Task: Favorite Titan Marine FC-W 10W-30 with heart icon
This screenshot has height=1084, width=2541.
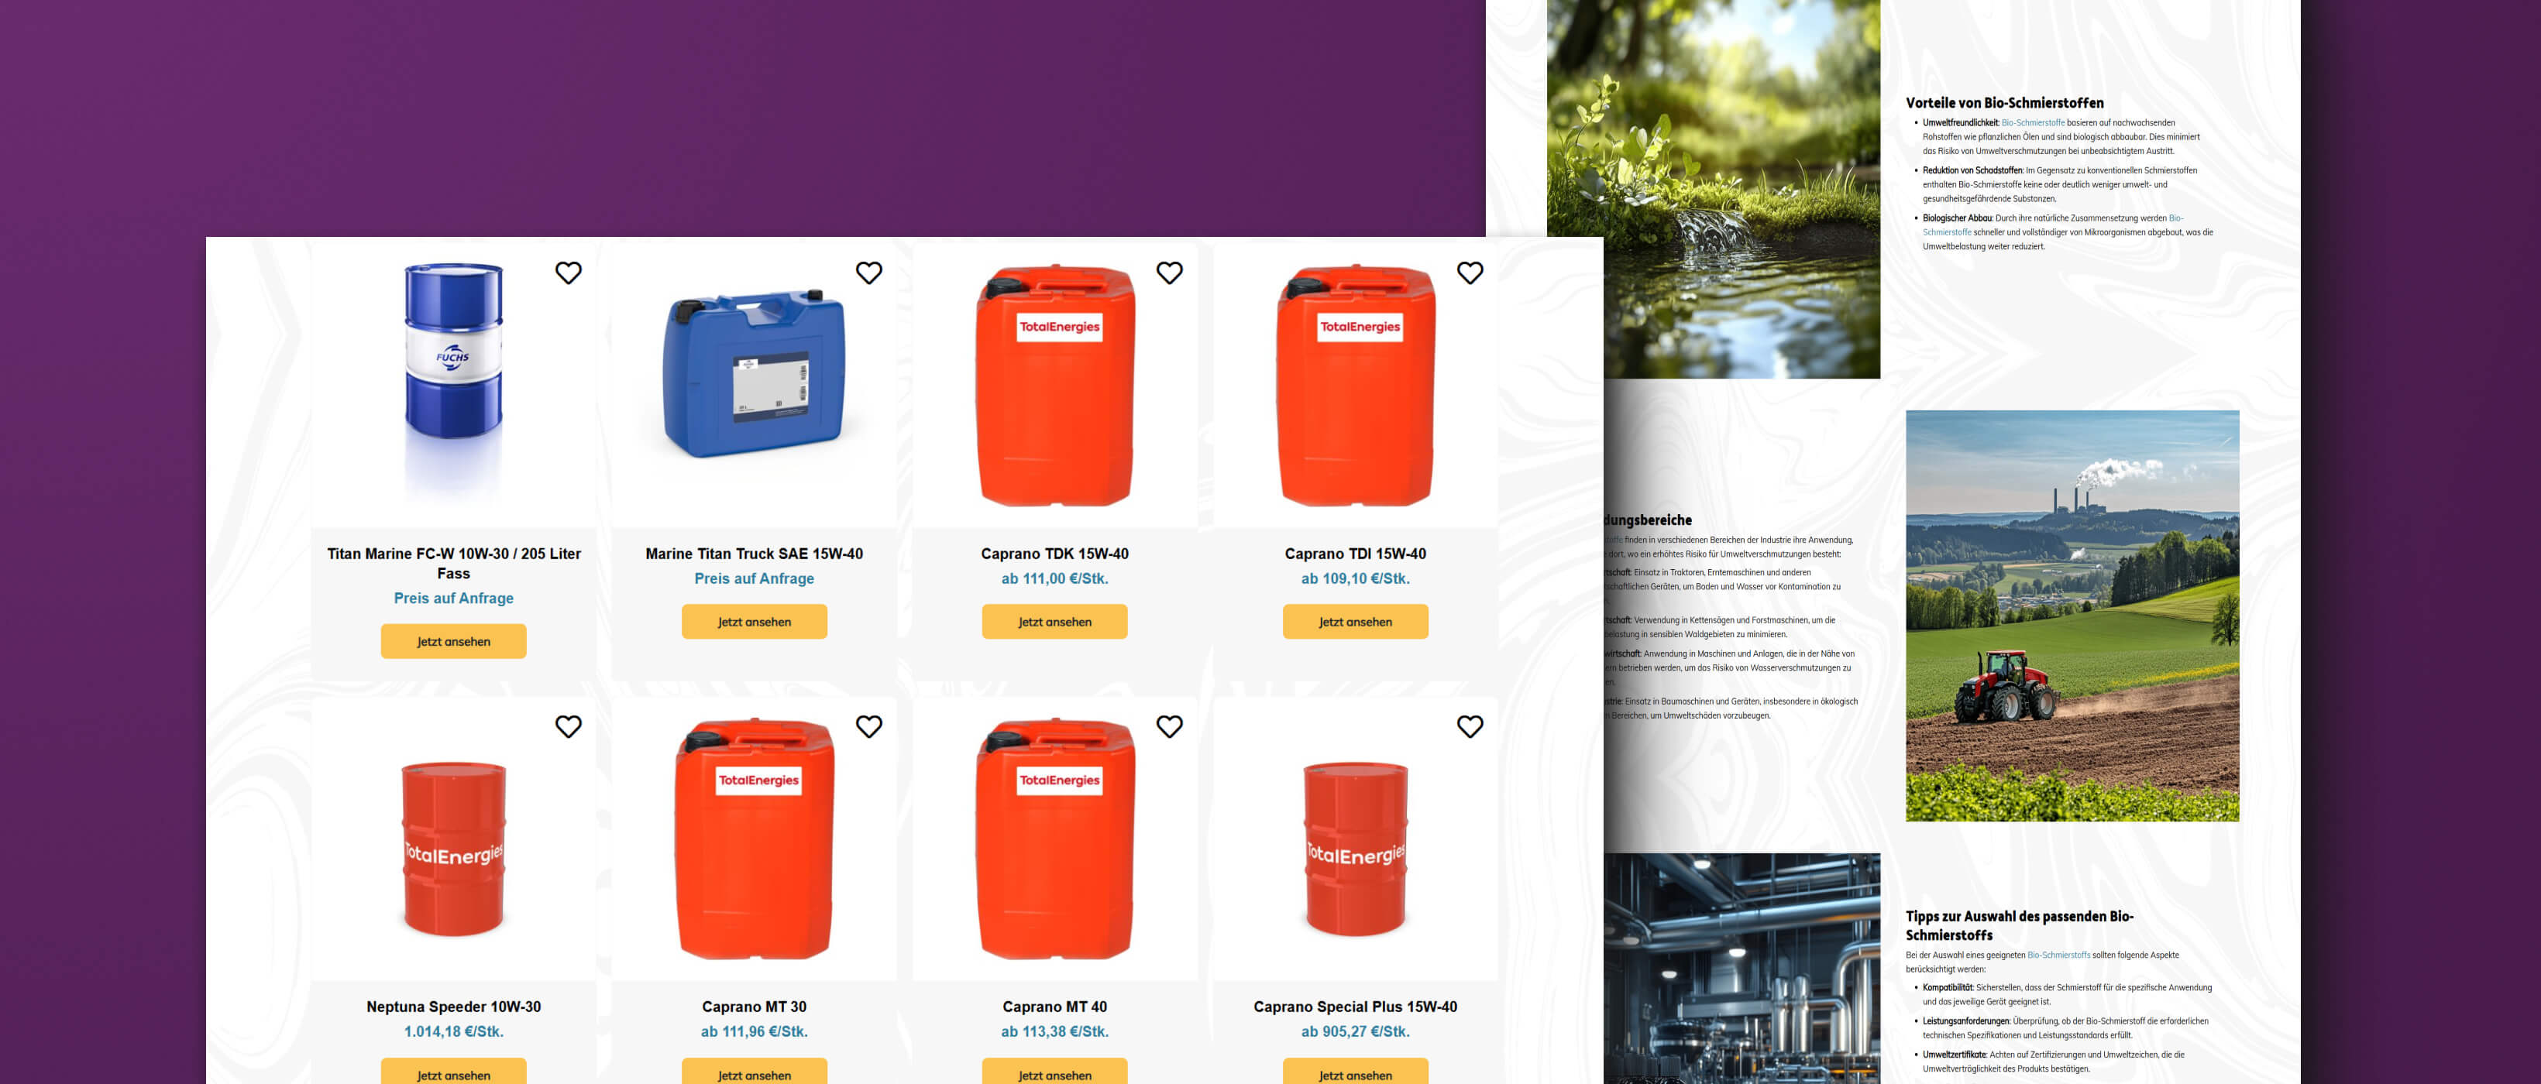Action: 568,273
